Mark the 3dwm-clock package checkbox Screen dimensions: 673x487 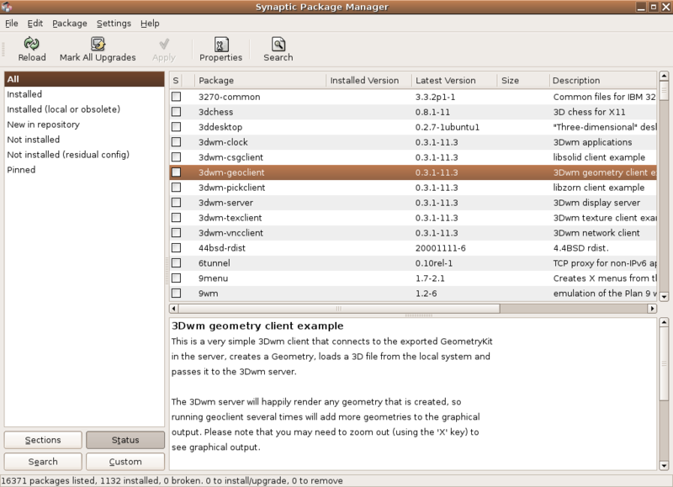(x=176, y=142)
